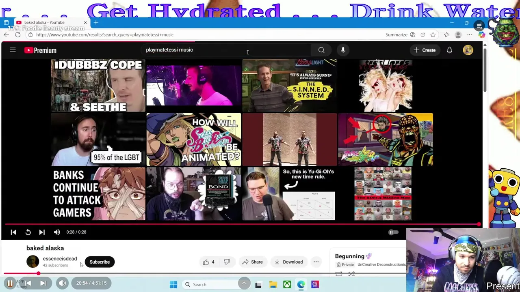Image resolution: width=520 pixels, height=292 pixels.
Task: Open the IDUBBBZ COPE & SEETHE thumbnail
Action: click(98, 85)
